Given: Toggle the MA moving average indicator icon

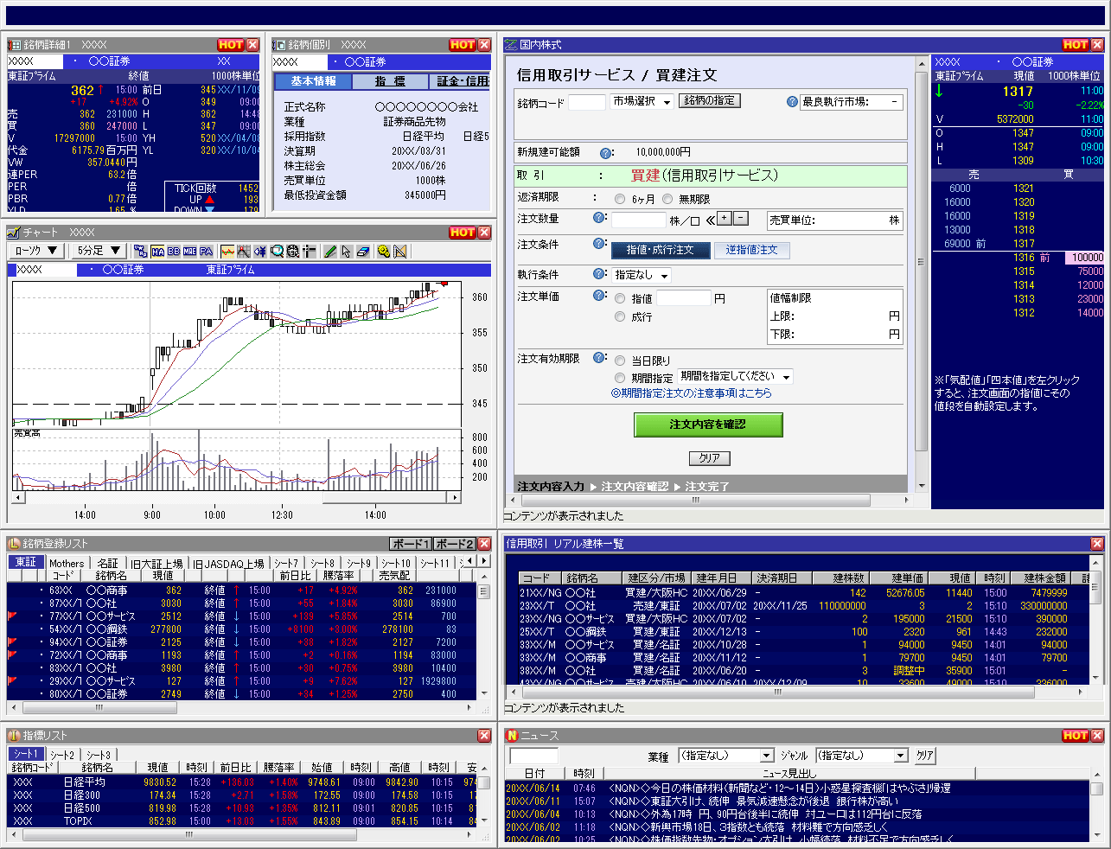Looking at the screenshot, I should 157,252.
